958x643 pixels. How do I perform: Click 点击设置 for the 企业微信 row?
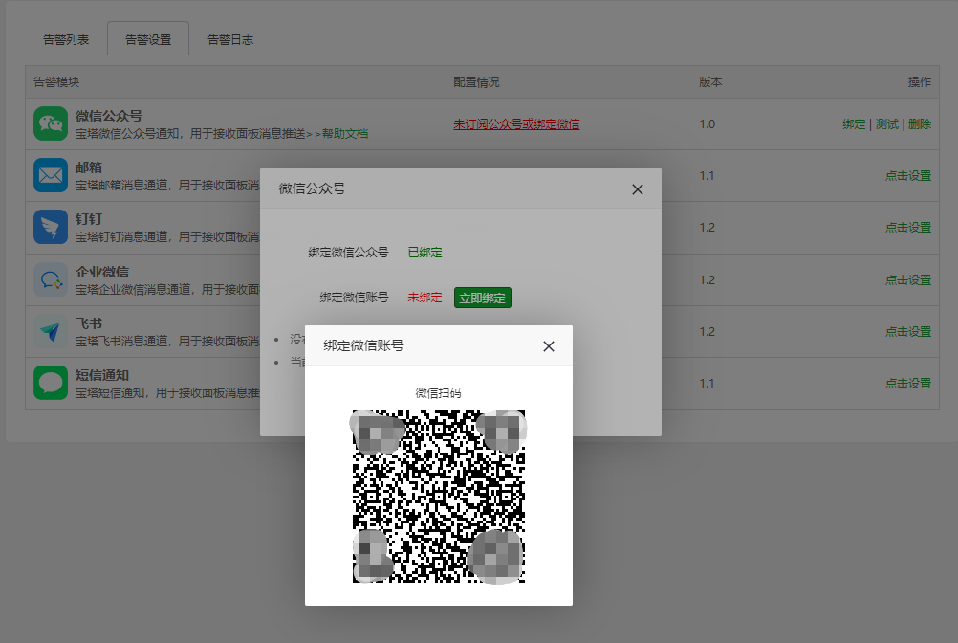click(x=908, y=280)
